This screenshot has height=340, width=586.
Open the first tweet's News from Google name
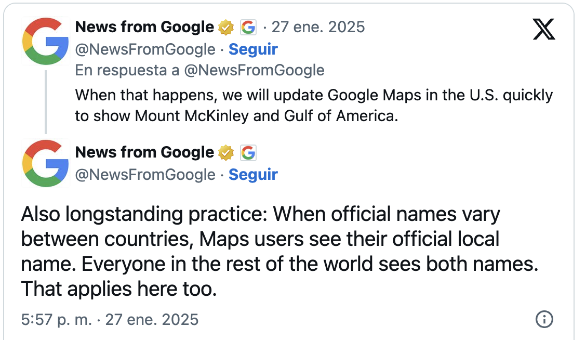tap(144, 27)
